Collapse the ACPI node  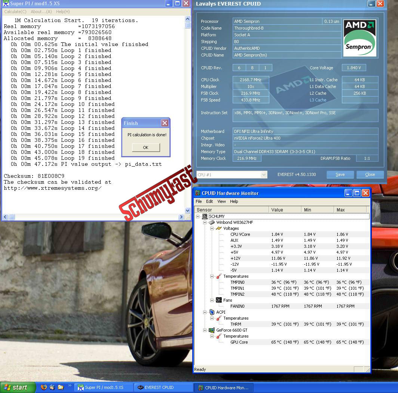click(x=205, y=312)
